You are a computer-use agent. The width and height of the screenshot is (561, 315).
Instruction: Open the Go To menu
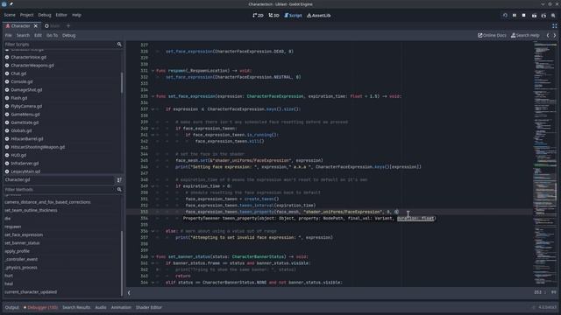coord(53,35)
